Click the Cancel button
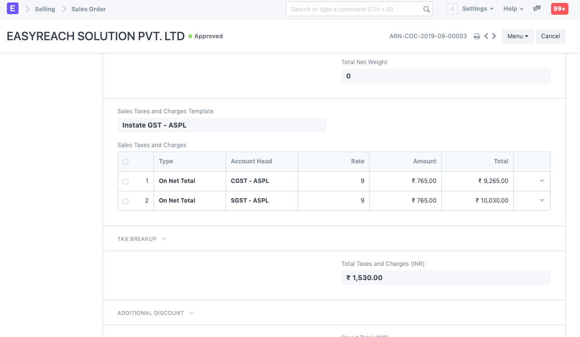This screenshot has width=580, height=337. 551,36
